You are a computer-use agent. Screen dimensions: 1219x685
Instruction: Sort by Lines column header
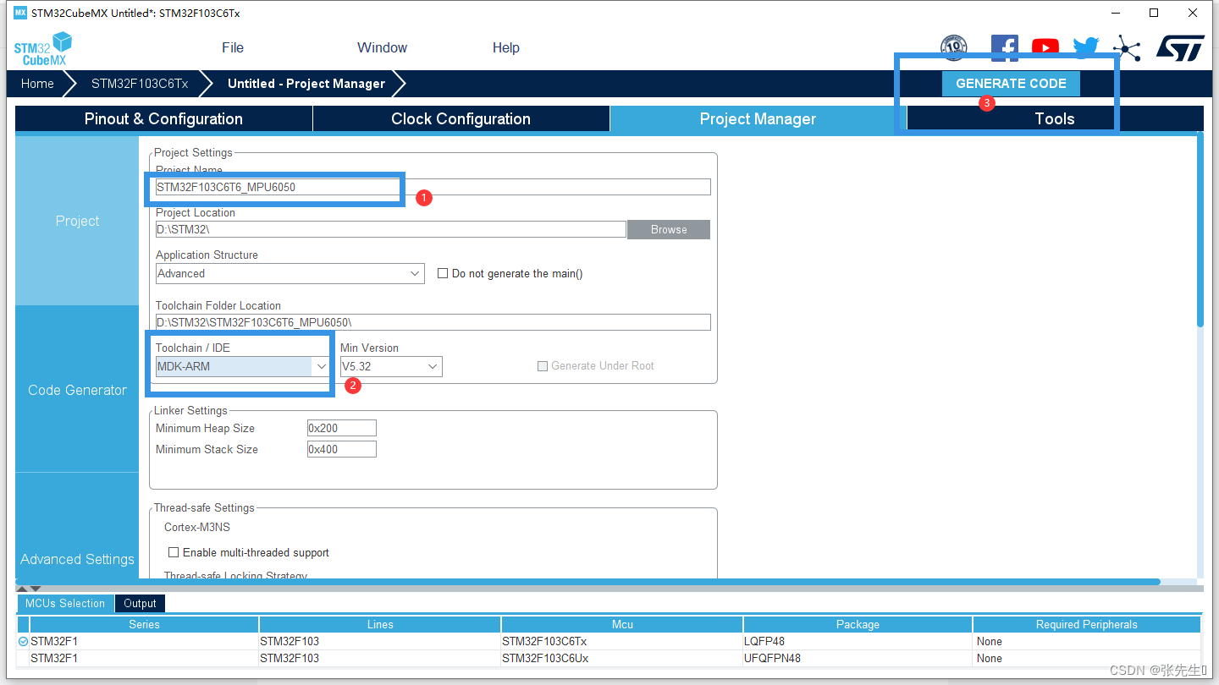380,624
